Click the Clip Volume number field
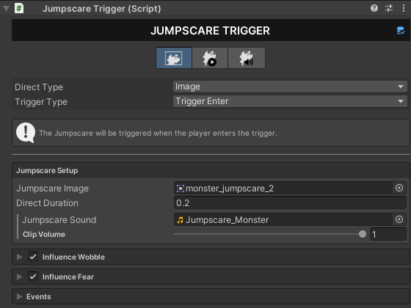This screenshot has width=411, height=308. [388, 234]
